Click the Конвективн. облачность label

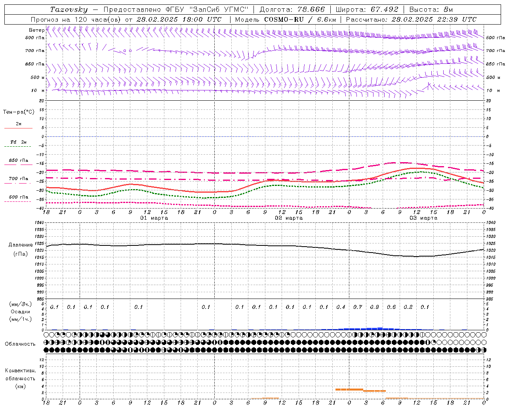pyautogui.click(x=20, y=375)
